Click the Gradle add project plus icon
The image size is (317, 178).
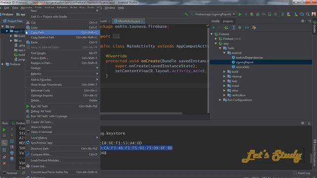pyautogui.click(x=213, y=28)
